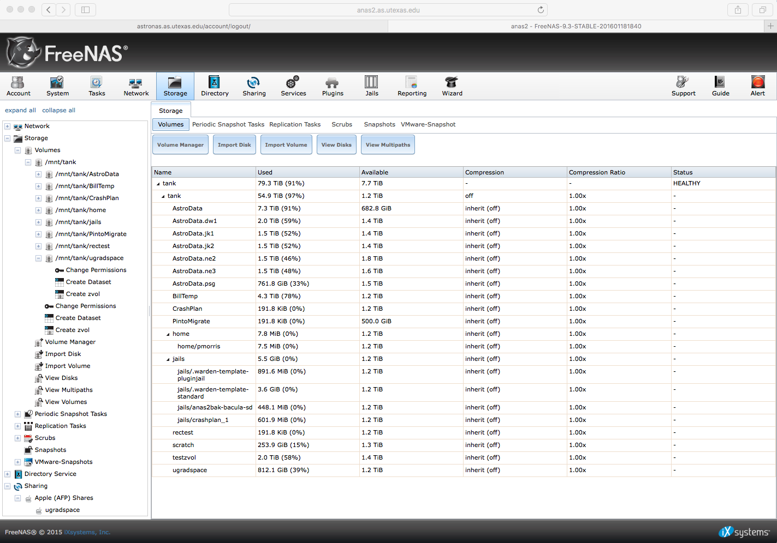Click the FreeNAS logo
Viewport: 777px width, 543px height.
tap(67, 52)
